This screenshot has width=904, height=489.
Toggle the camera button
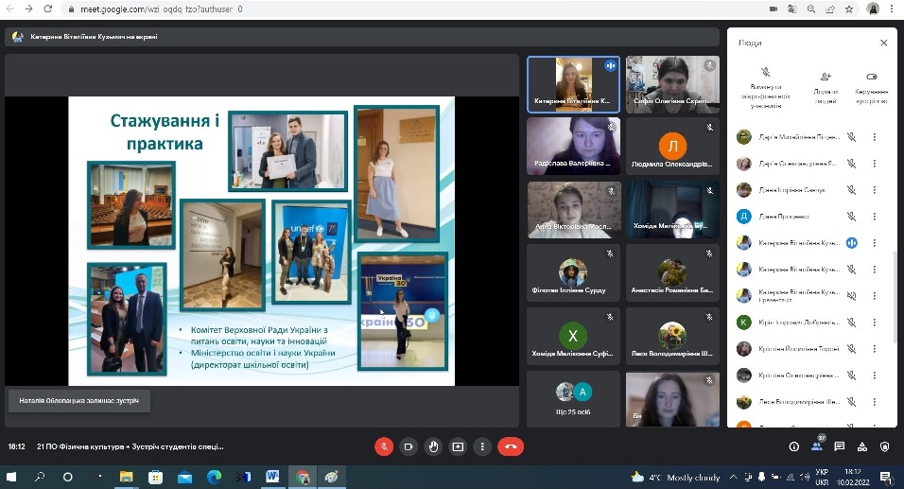point(409,446)
